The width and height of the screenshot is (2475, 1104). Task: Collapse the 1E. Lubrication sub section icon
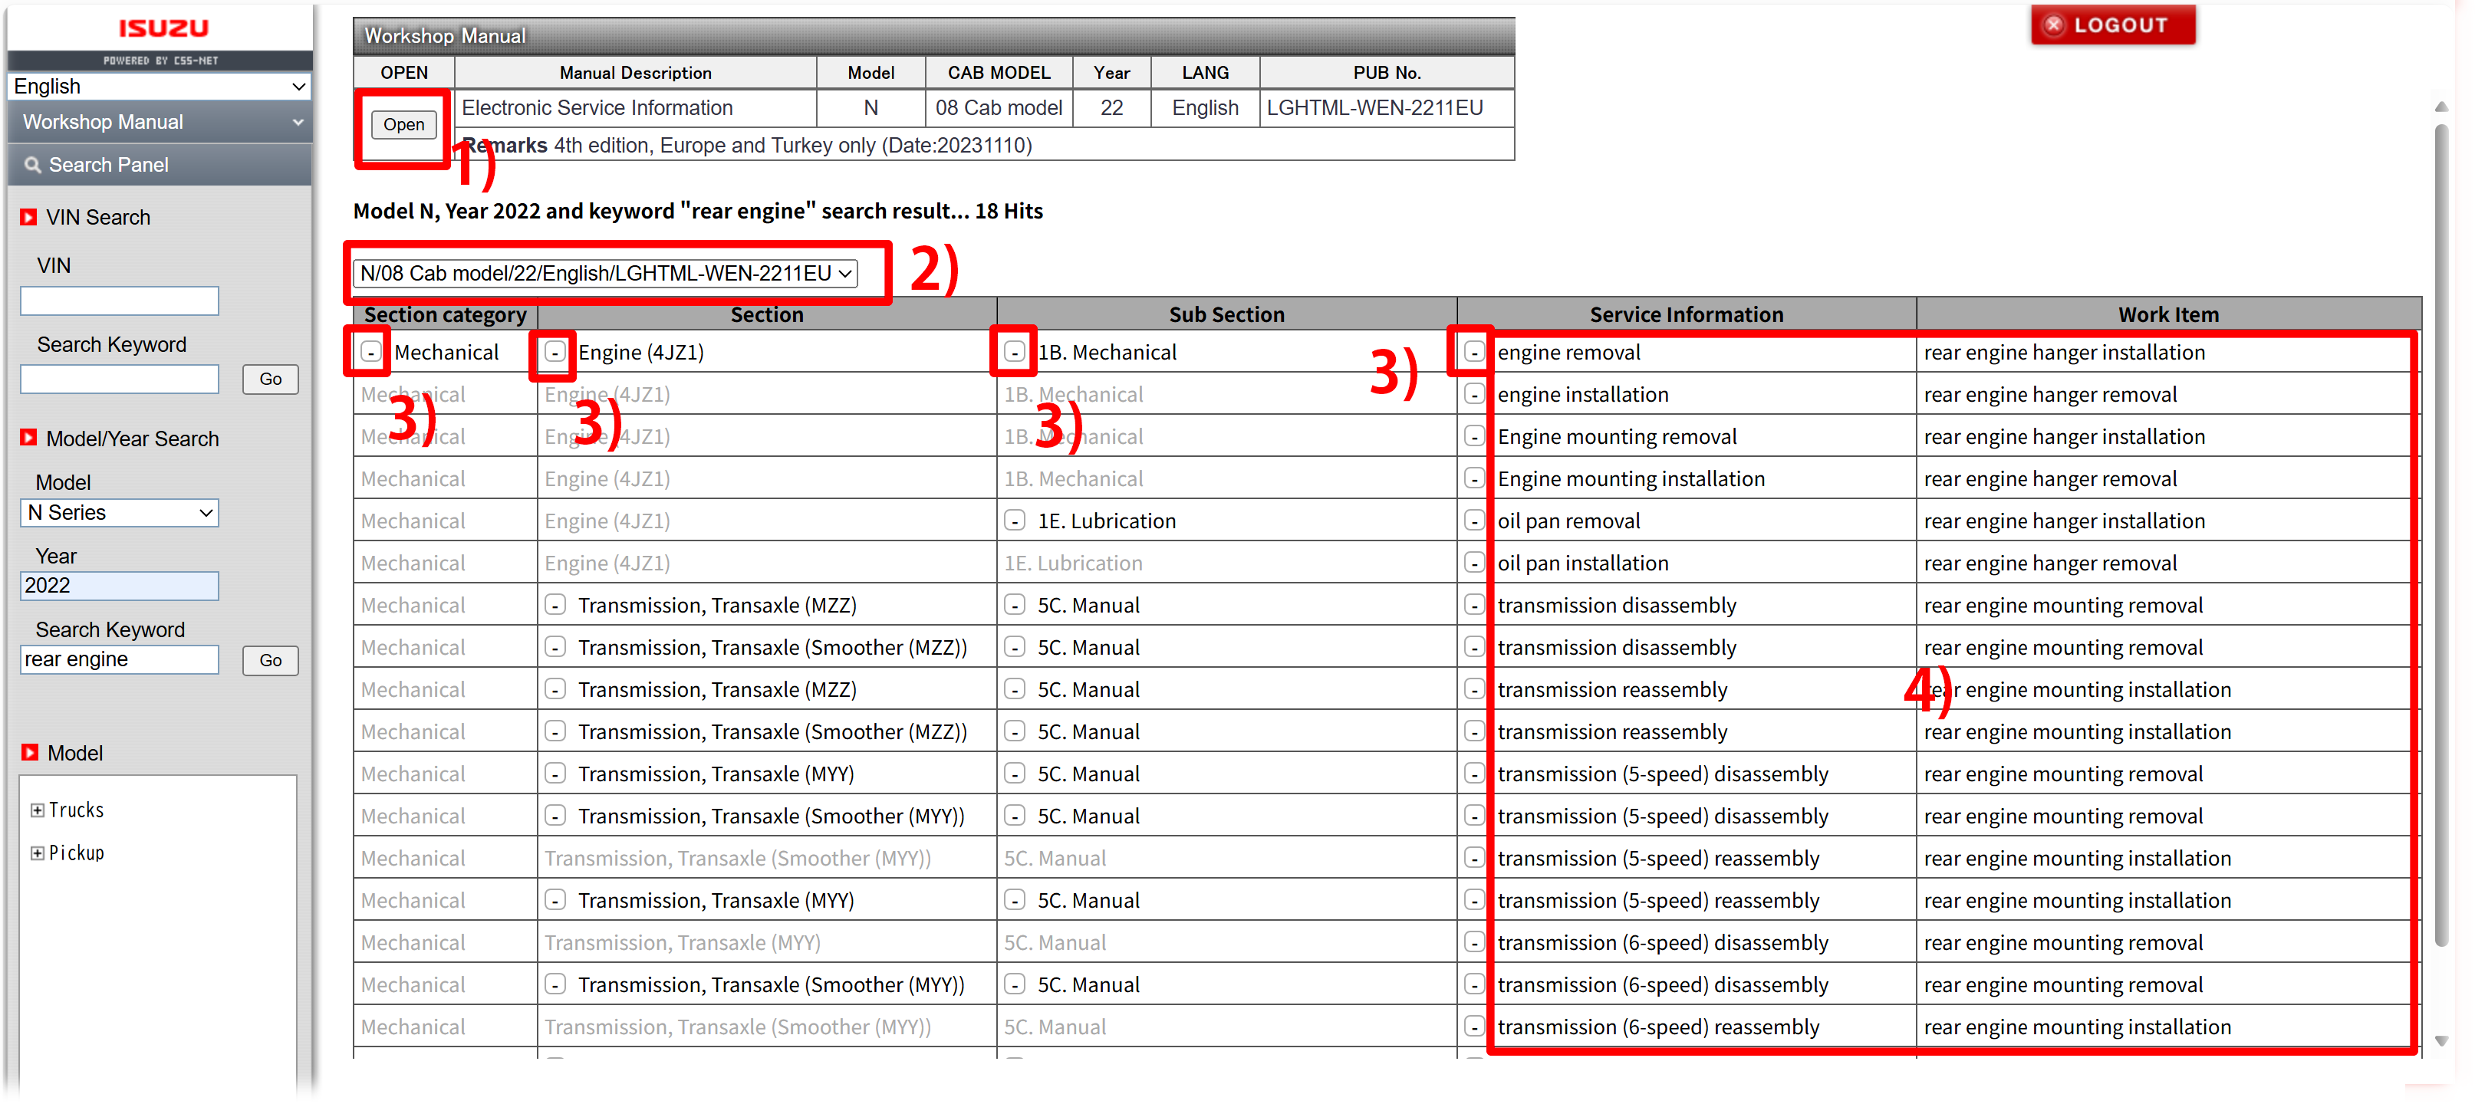click(1015, 521)
